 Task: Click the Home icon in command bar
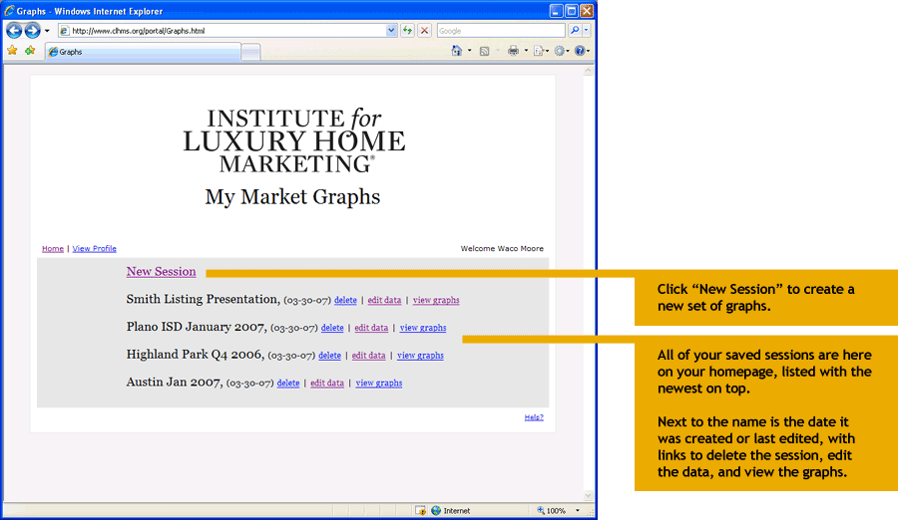(456, 51)
